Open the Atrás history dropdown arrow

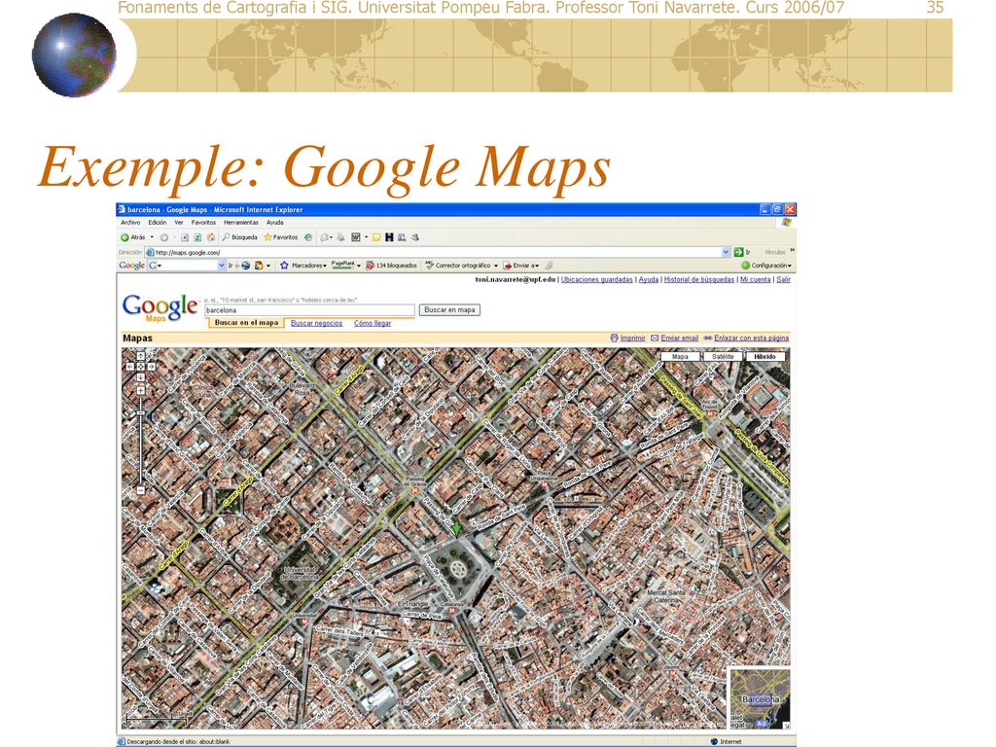tap(152, 237)
